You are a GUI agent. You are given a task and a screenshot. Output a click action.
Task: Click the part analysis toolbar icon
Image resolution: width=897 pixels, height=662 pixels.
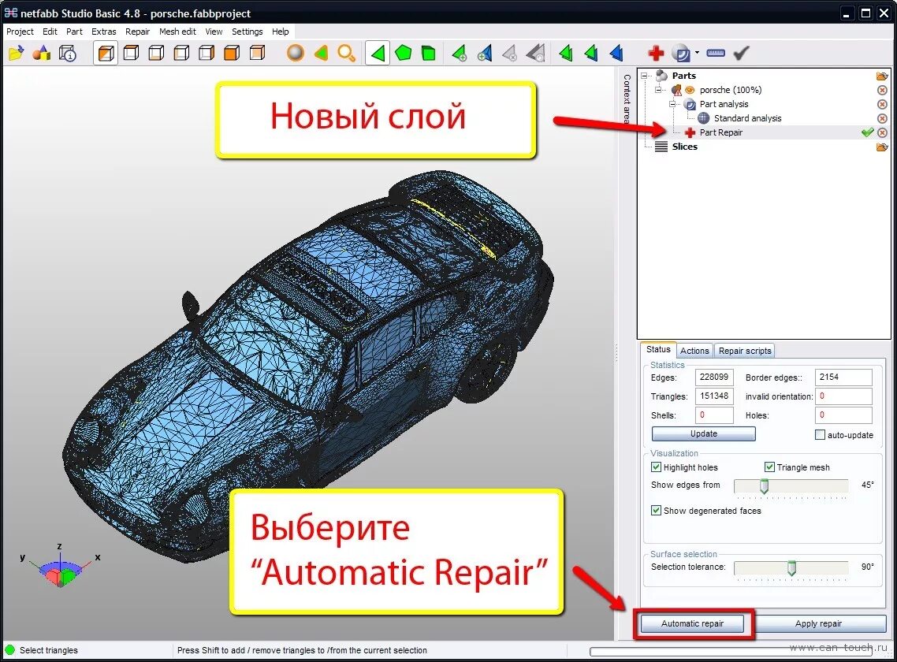[x=681, y=54]
